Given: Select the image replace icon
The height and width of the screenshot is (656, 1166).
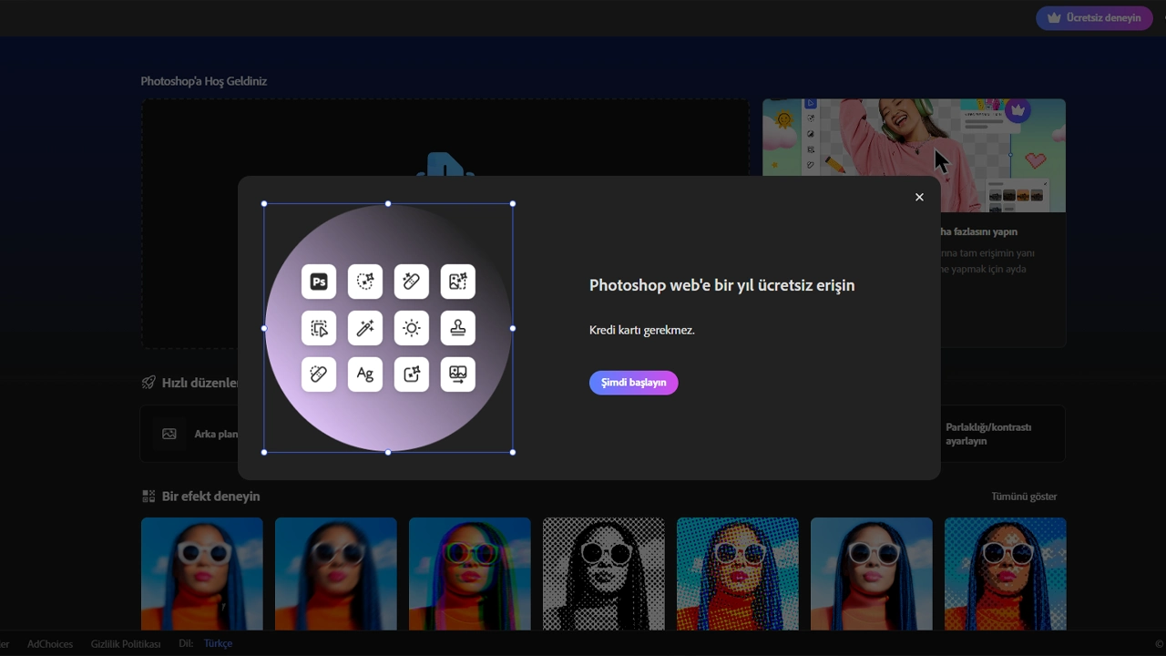Looking at the screenshot, I should pos(458,374).
